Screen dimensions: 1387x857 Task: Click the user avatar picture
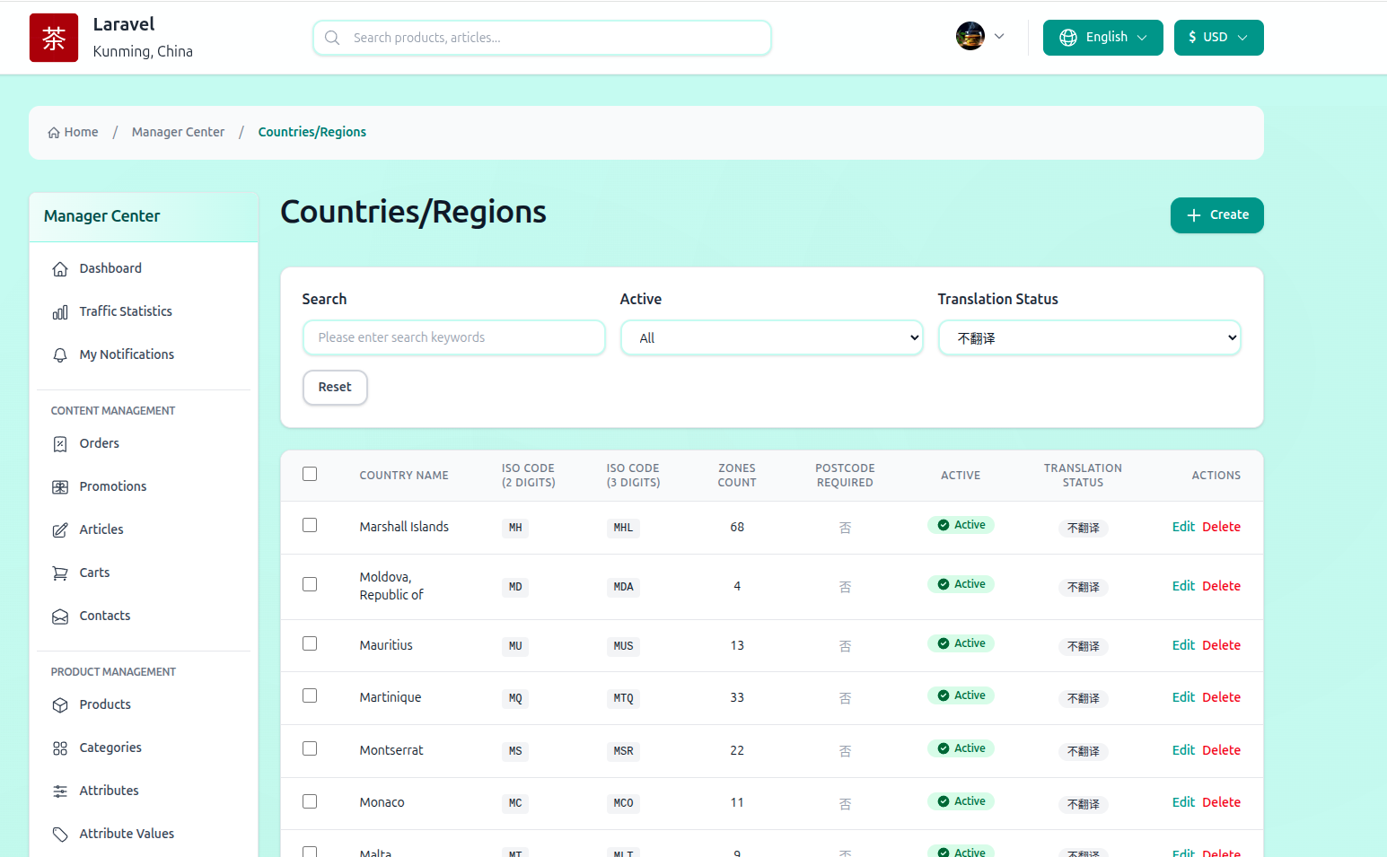970,37
